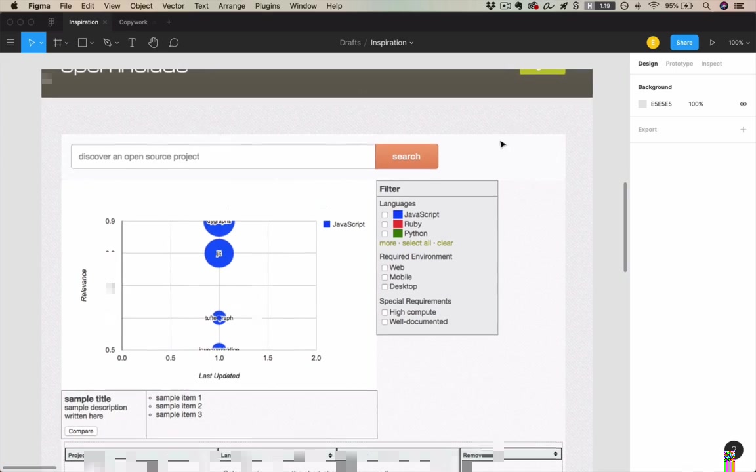This screenshot has height=472, width=756.
Task: Click the blue Share button
Action: pos(684,43)
